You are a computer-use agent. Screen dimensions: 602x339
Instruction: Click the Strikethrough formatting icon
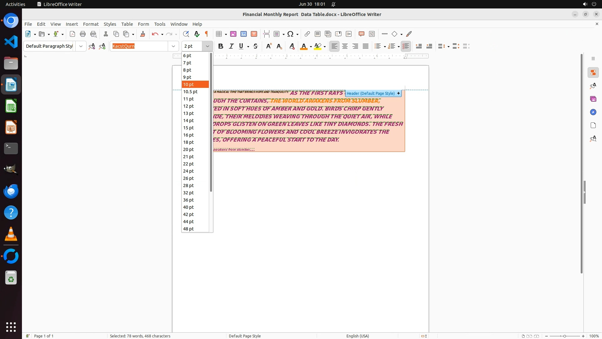click(x=256, y=46)
